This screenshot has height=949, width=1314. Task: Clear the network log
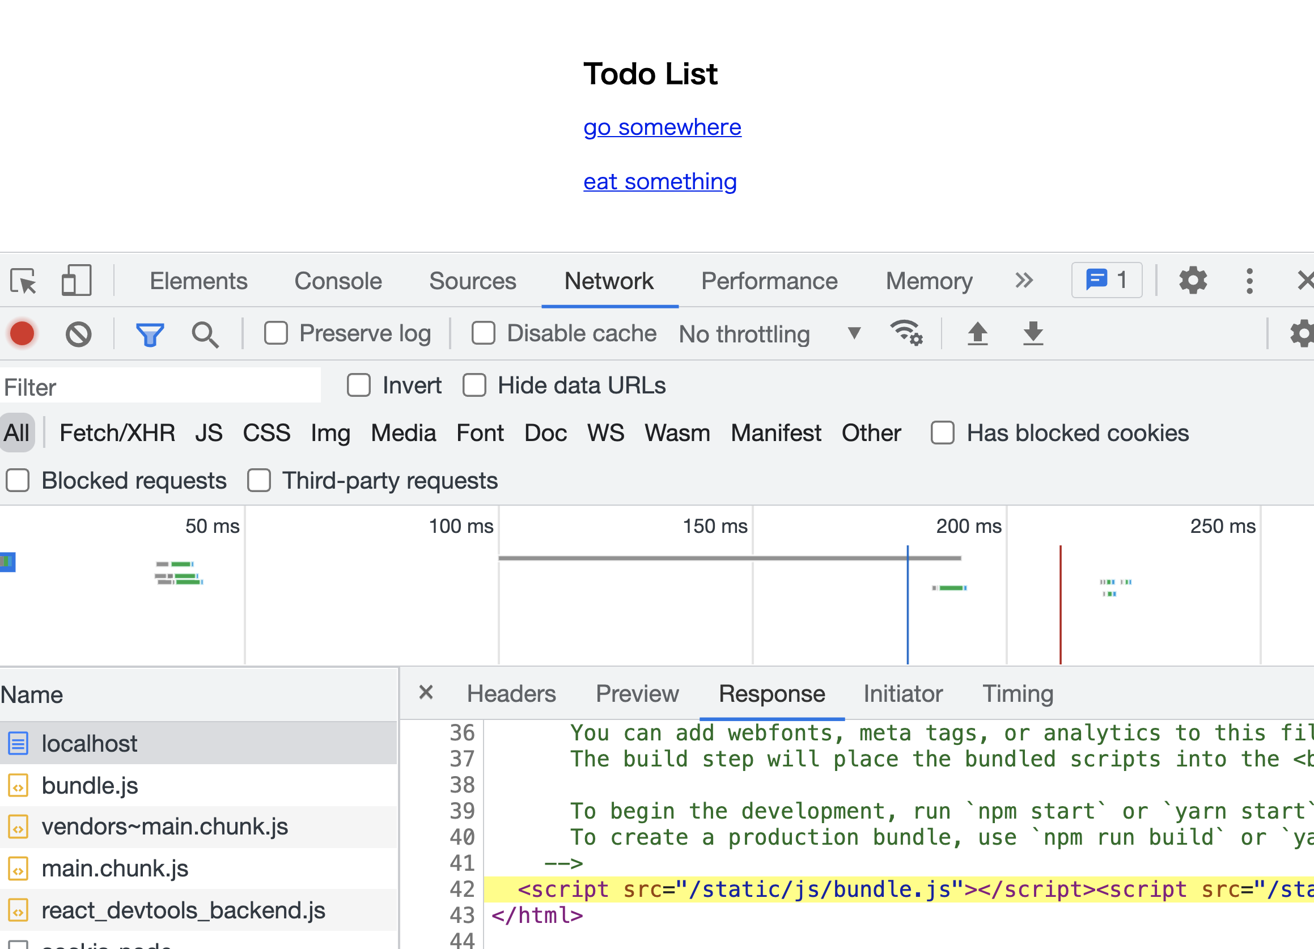pos(78,334)
